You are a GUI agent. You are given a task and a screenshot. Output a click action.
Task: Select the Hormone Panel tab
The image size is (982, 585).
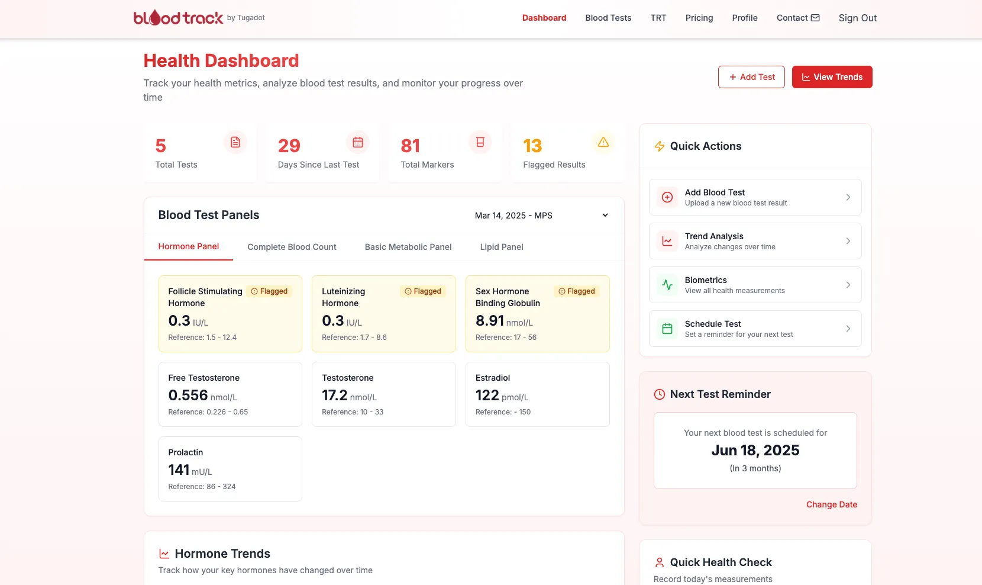[189, 246]
